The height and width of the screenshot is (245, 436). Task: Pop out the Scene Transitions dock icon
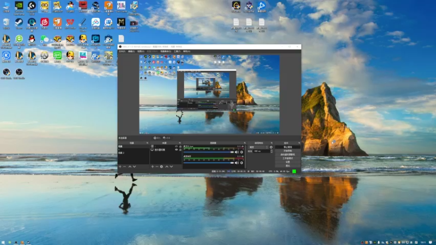tap(271, 143)
